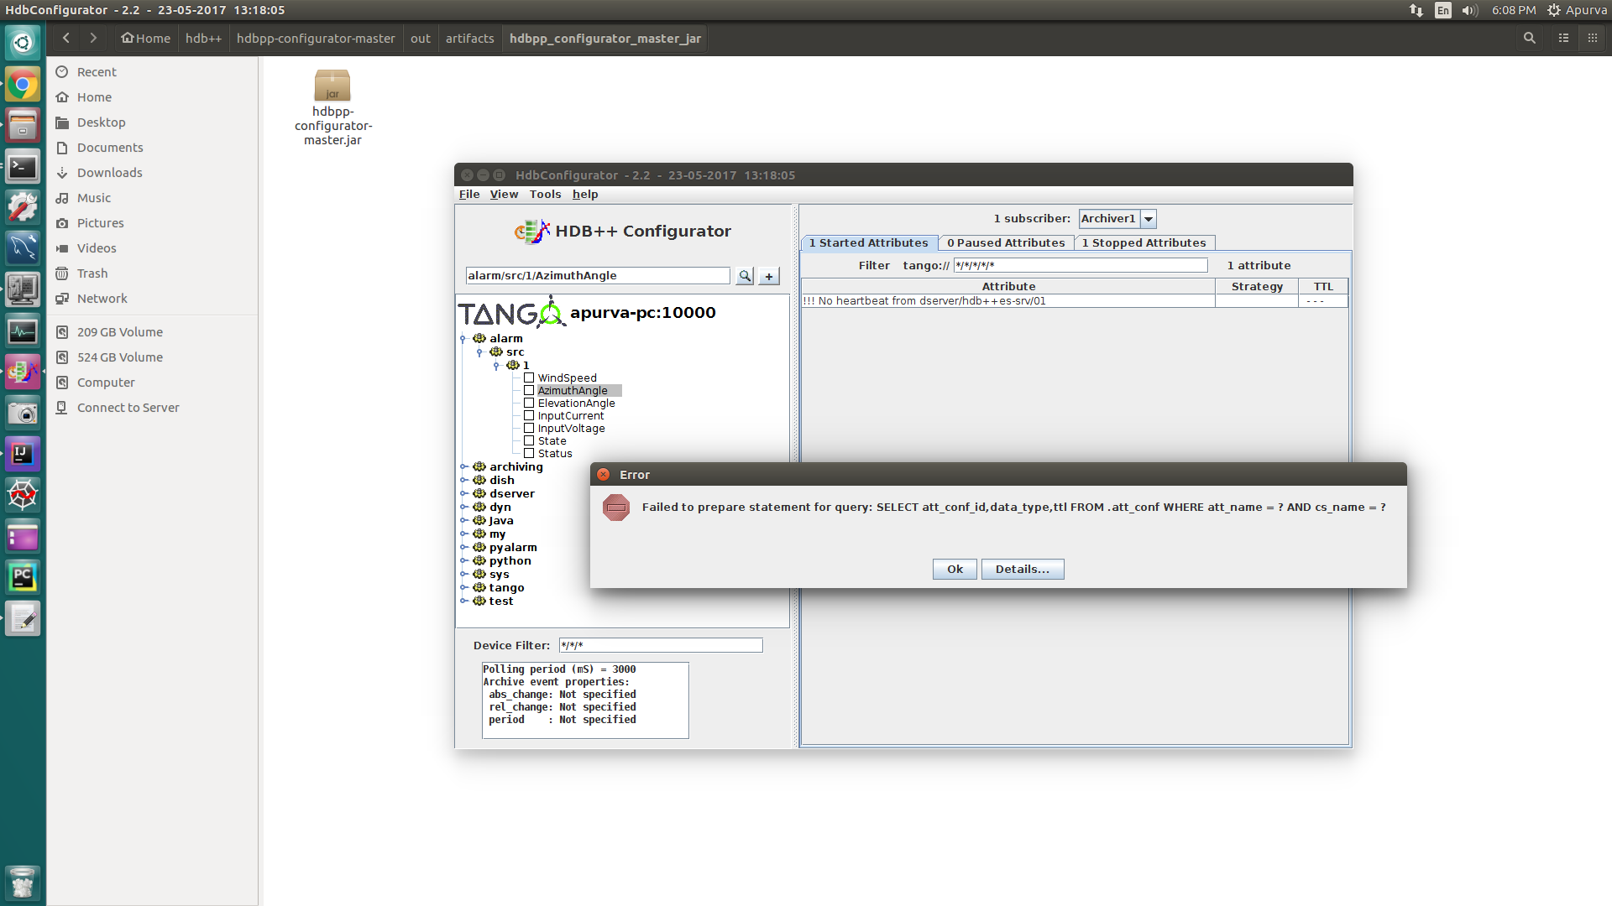Collapse the src tree node
The width and height of the screenshot is (1612, 906).
point(479,352)
